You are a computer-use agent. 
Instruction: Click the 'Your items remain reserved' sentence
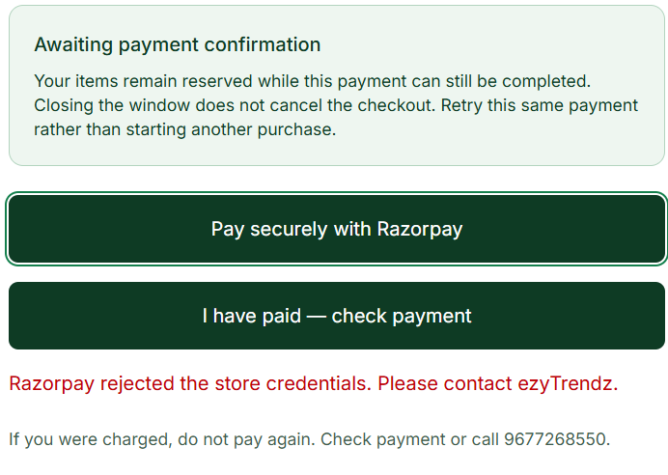point(312,81)
